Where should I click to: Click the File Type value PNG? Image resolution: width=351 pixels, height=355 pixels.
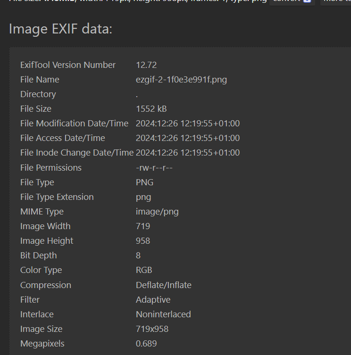click(x=144, y=182)
